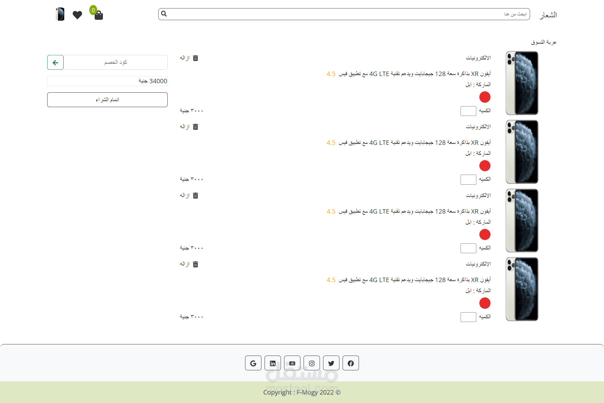Click the phone avatar icon in header

[x=60, y=14]
